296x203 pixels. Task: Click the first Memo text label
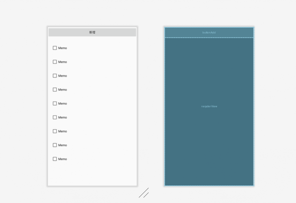click(62, 48)
